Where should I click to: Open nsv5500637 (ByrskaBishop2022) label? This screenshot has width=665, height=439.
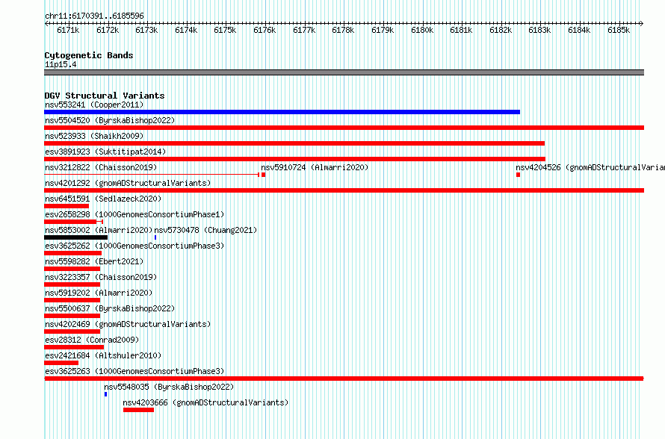point(110,308)
